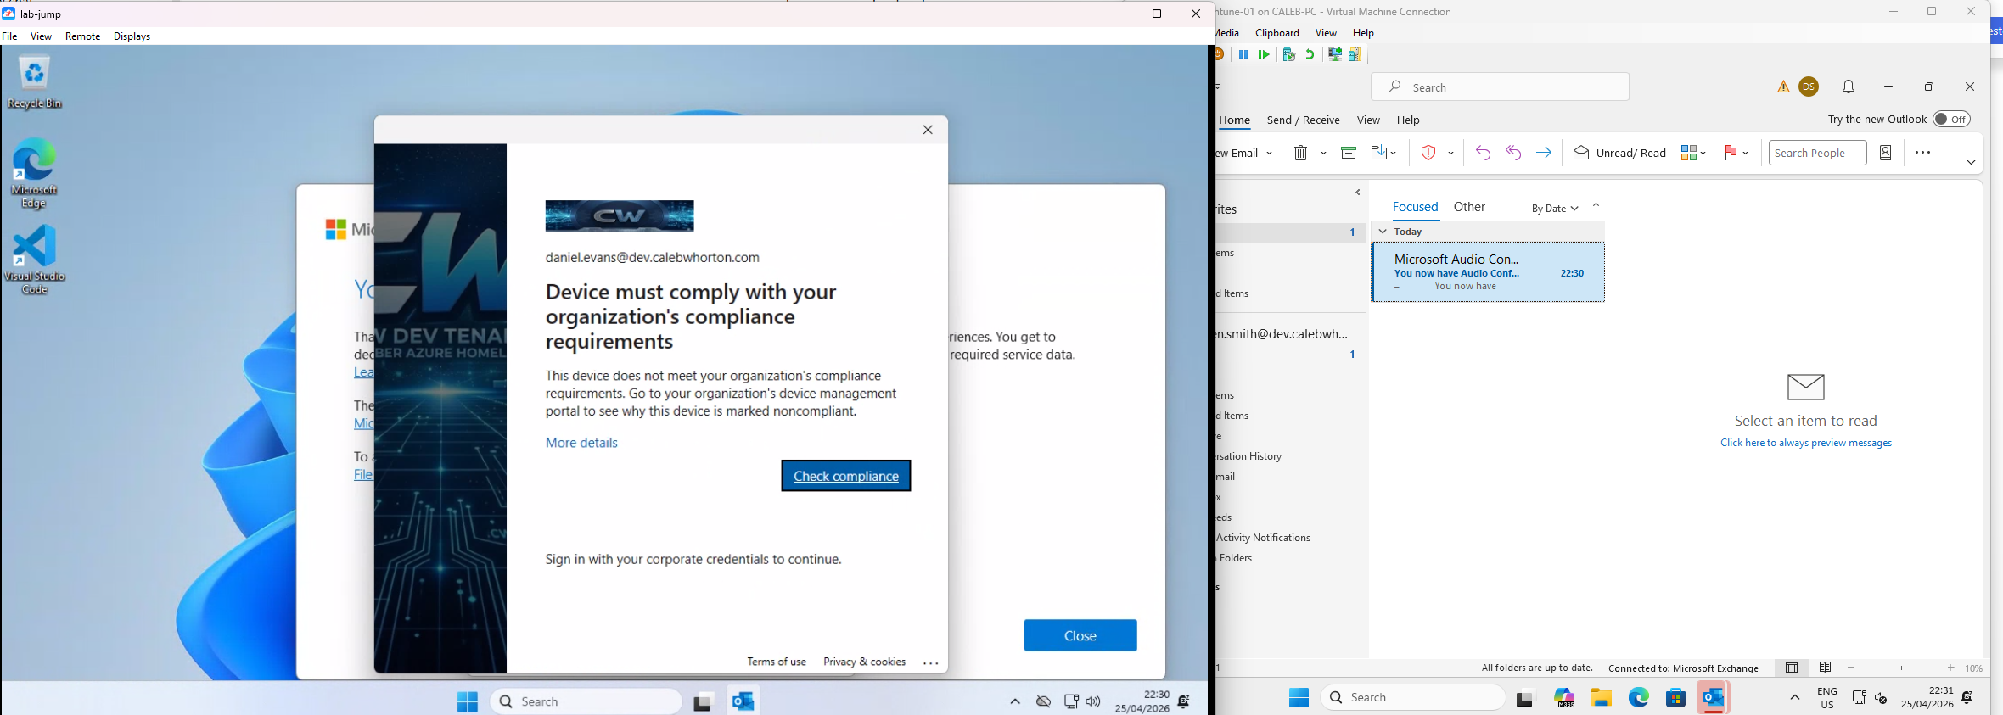This screenshot has width=2003, height=715.
Task: Open the Report shield dropdown arrow
Action: pyautogui.click(x=1450, y=154)
